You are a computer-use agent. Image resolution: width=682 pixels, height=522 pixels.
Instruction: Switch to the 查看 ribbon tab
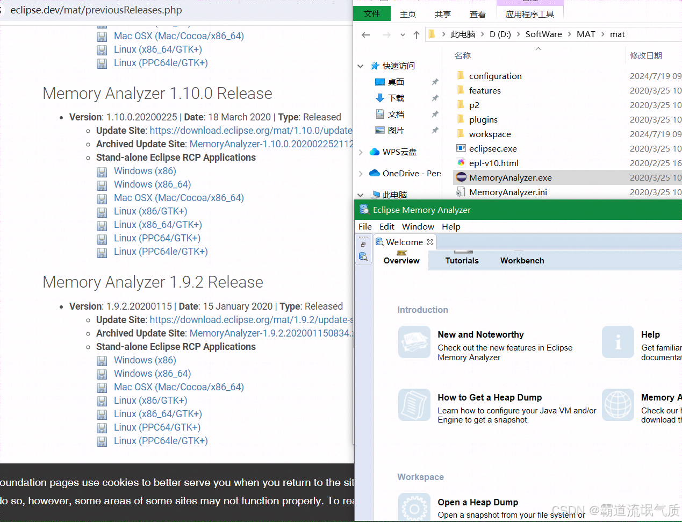click(x=477, y=14)
